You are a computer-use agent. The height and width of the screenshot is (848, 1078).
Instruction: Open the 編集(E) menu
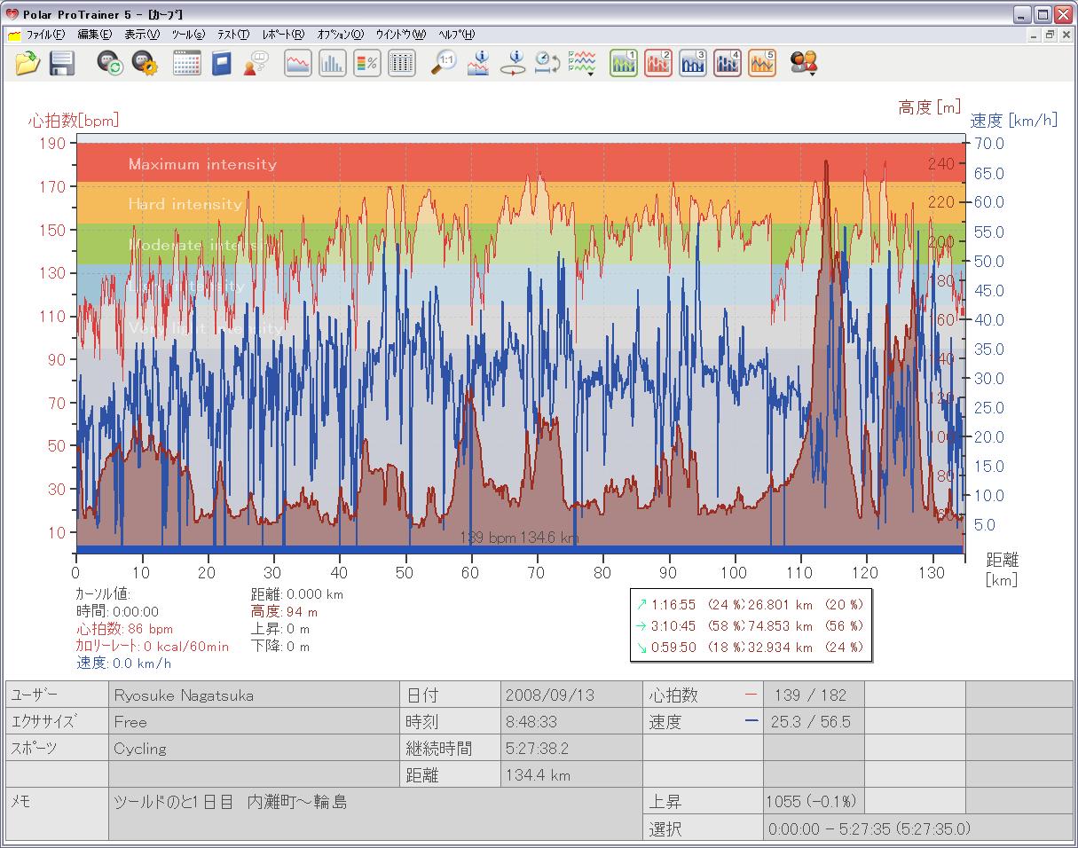95,35
